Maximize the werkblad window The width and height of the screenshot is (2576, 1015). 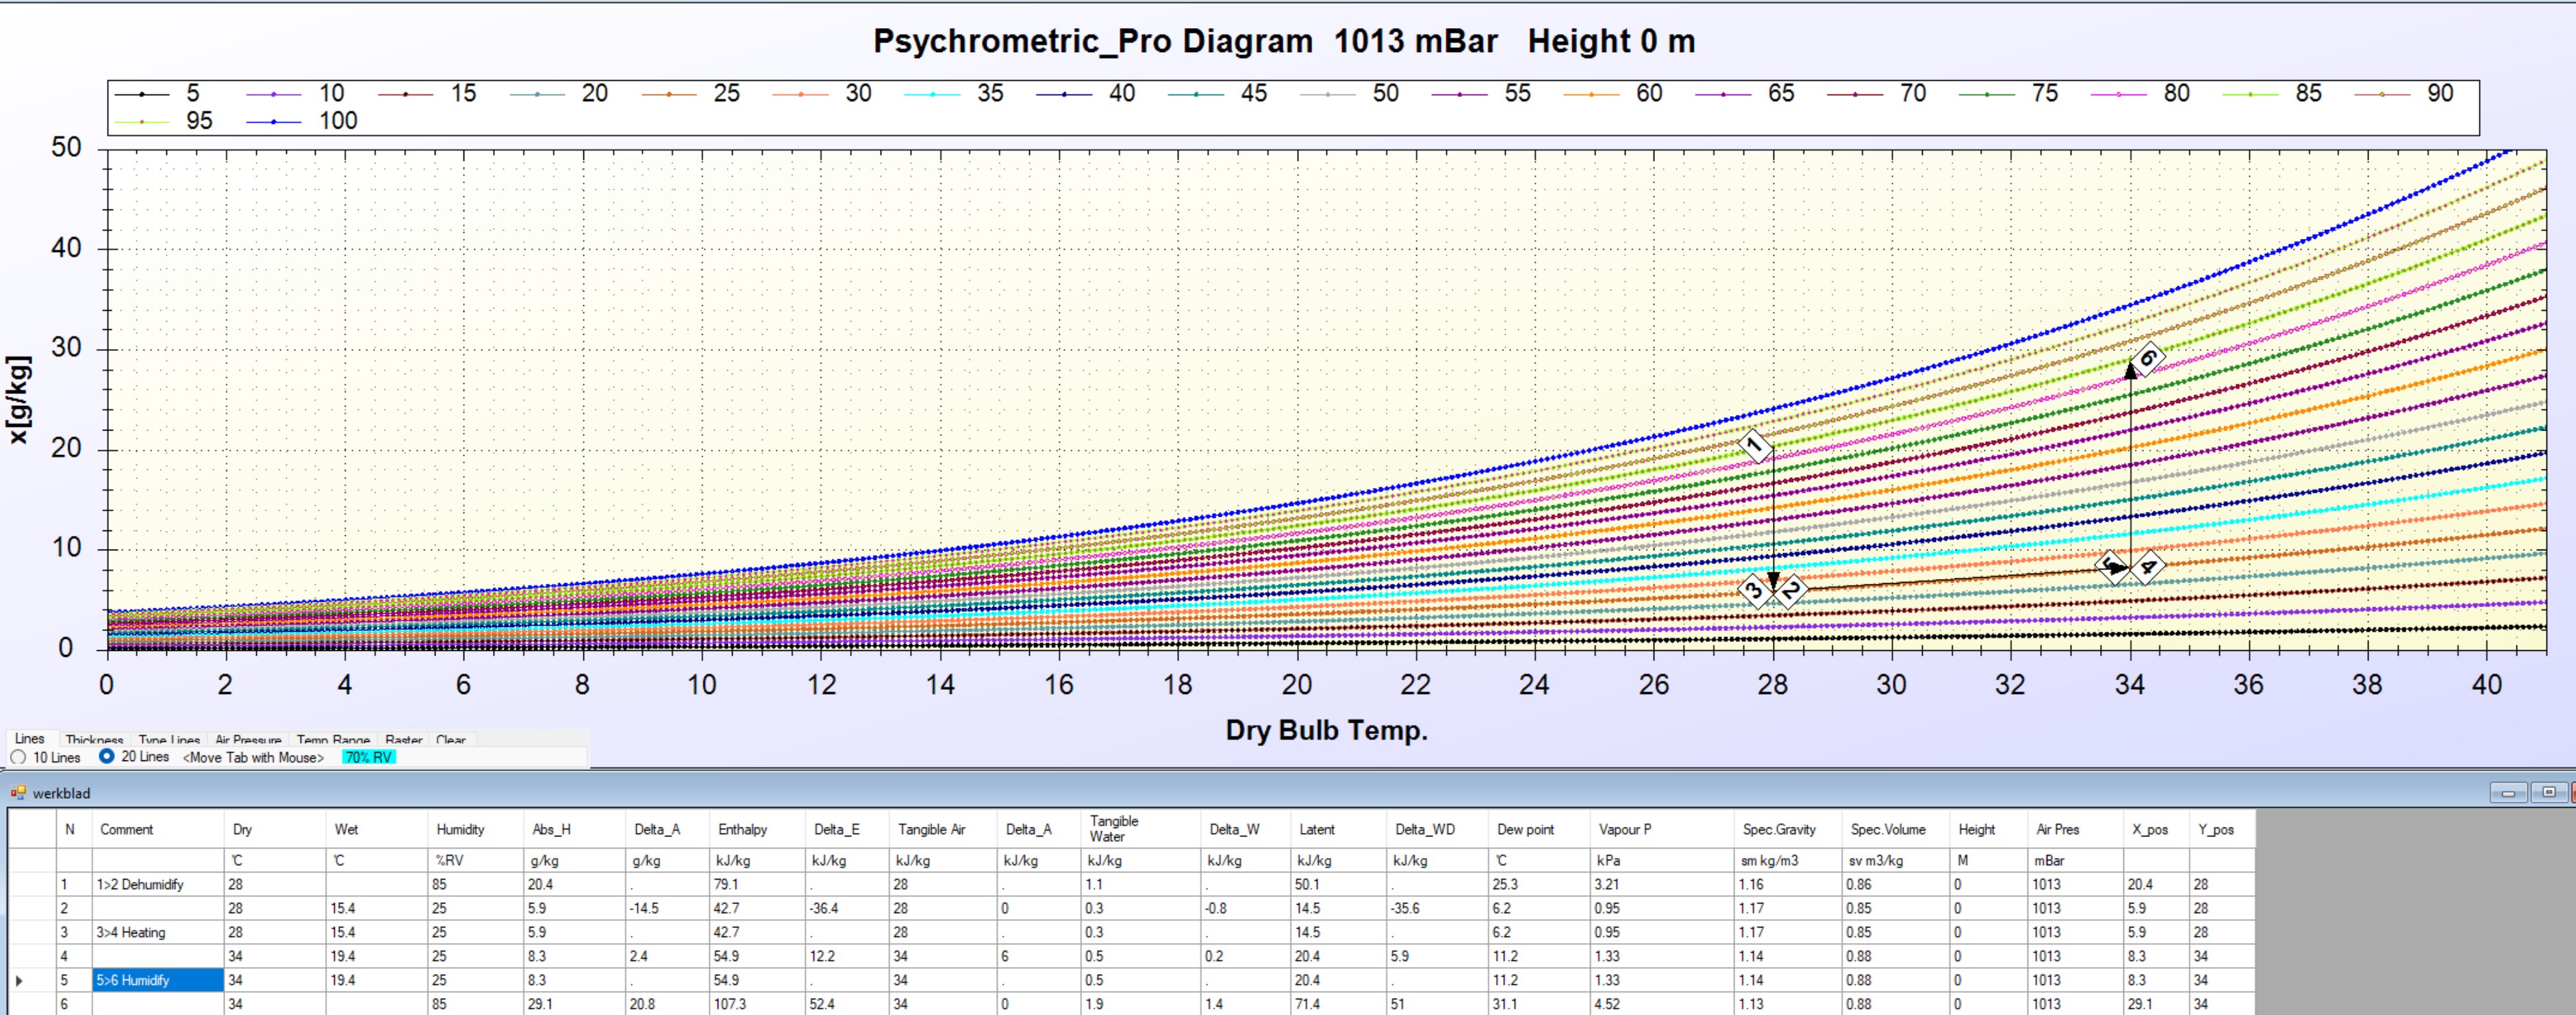pos(2548,793)
